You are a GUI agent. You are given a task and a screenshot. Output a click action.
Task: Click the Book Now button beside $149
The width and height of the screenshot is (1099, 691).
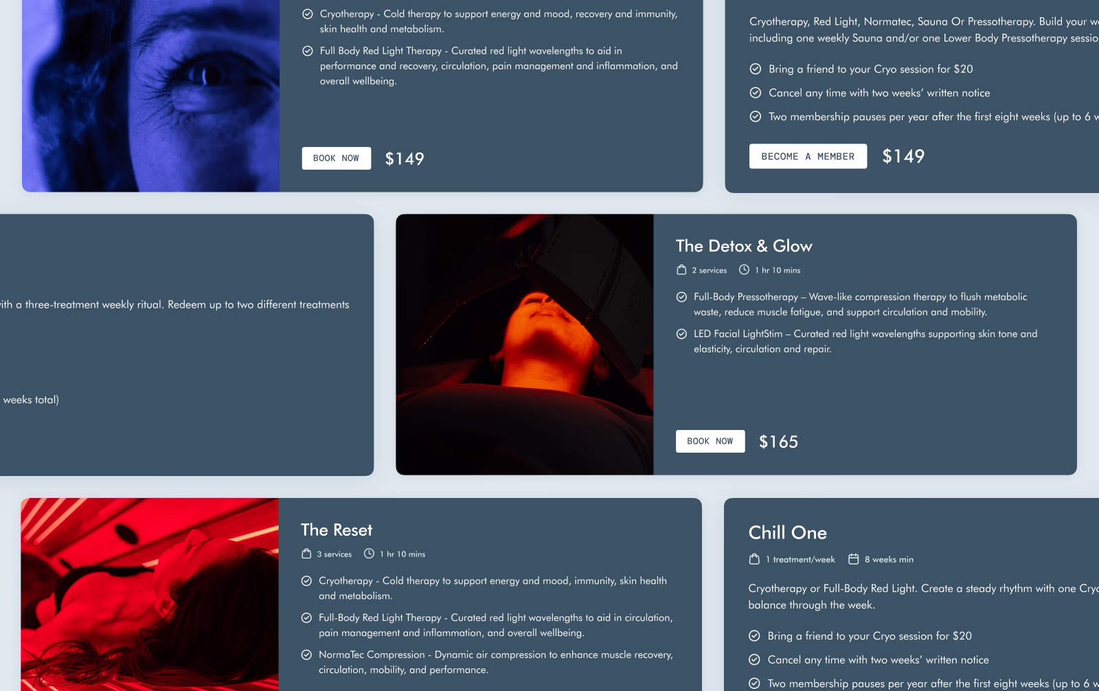[337, 158]
